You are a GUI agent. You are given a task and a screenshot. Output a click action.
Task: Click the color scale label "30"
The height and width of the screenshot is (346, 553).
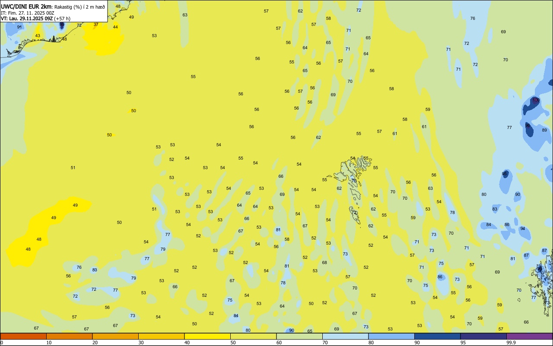141,343
